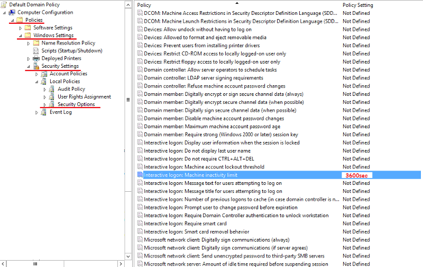Click the icon for Smart card removal behavior policy
This screenshot has width=423, height=267.
pos(140,232)
